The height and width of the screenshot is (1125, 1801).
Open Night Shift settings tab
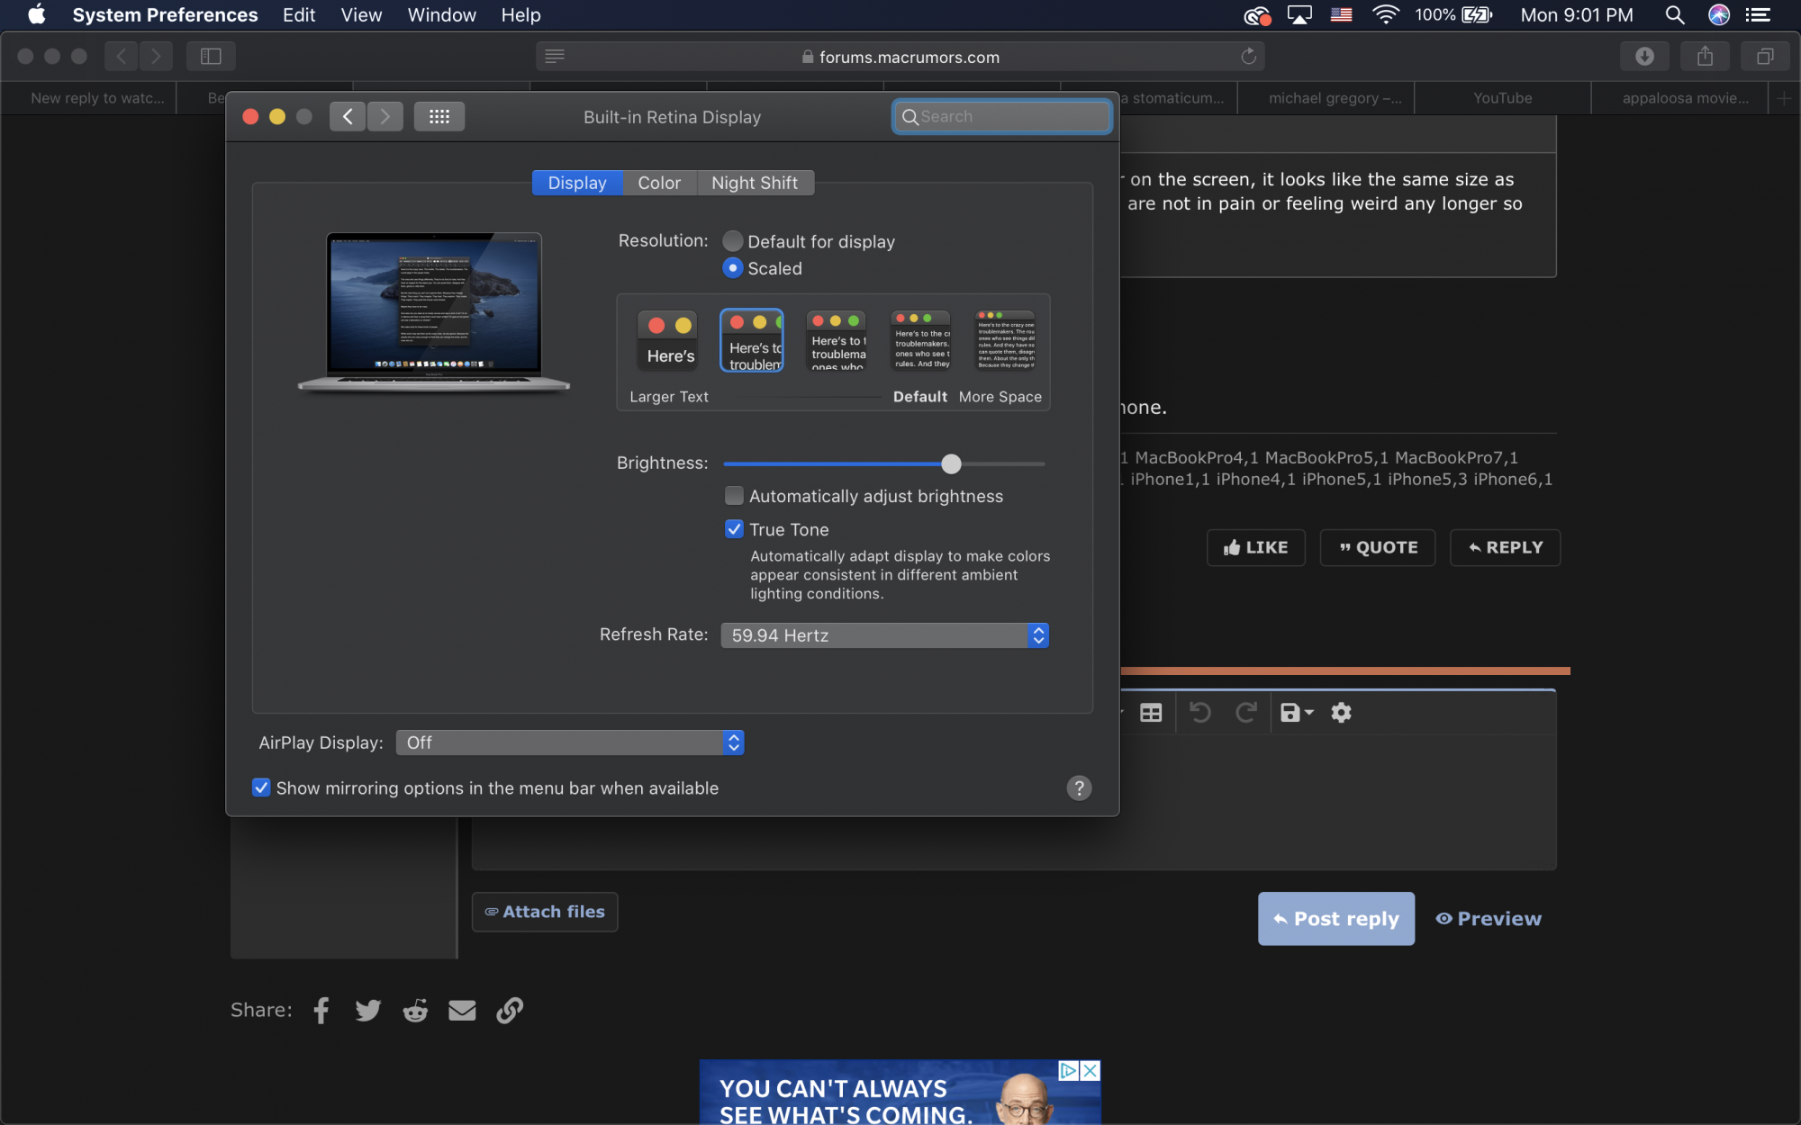pos(755,183)
